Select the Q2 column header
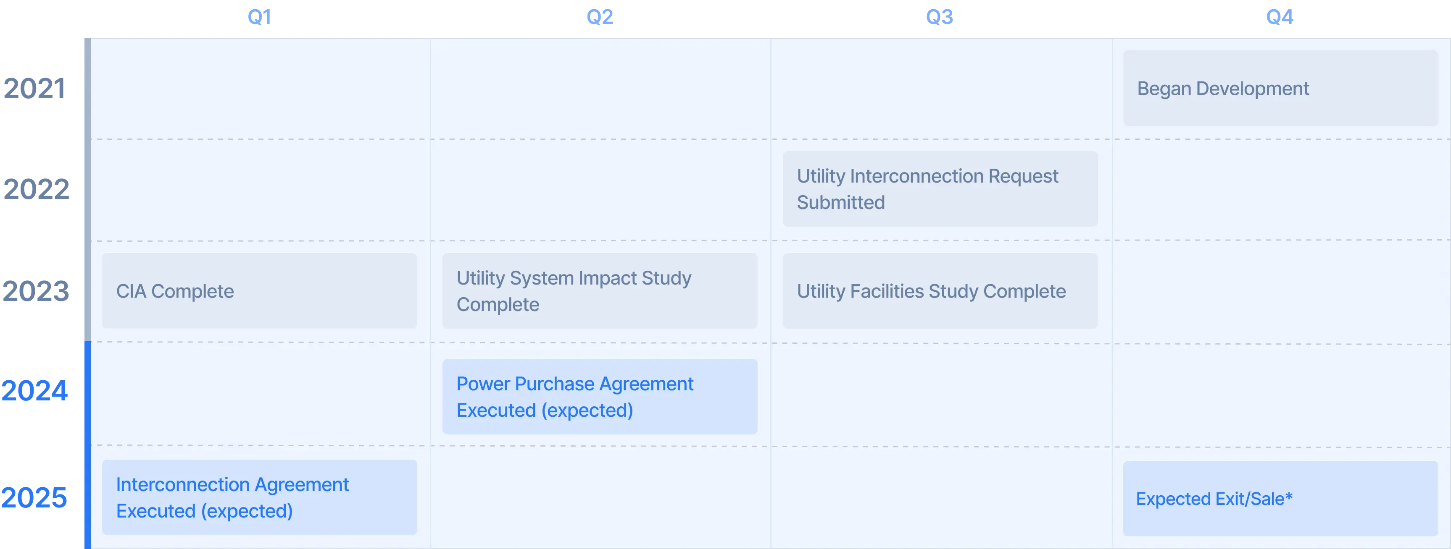Screen dimensions: 1451x549 click(600, 17)
